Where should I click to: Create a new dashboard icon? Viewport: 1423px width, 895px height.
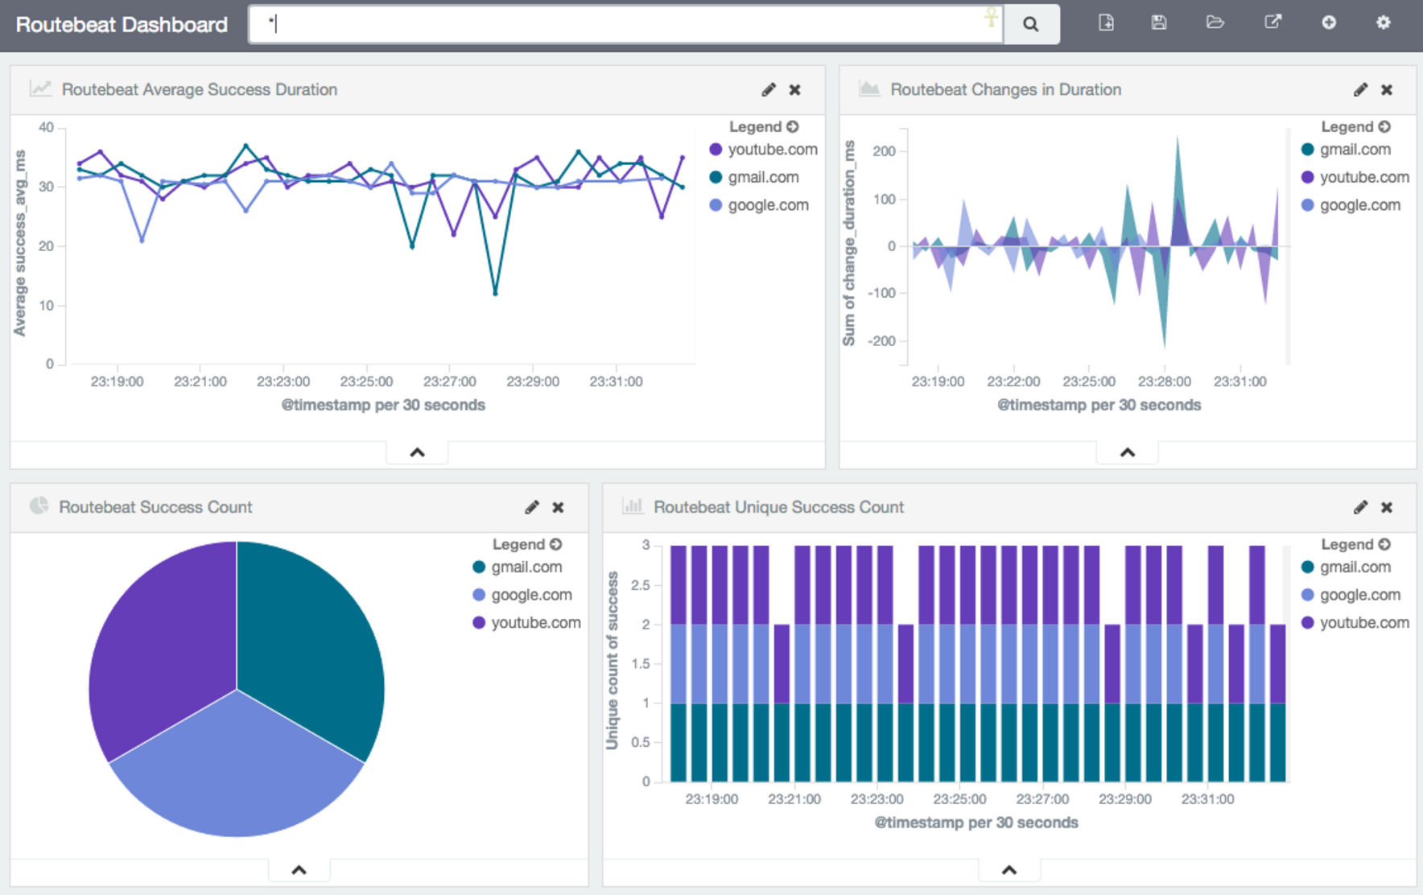pos(1106,23)
